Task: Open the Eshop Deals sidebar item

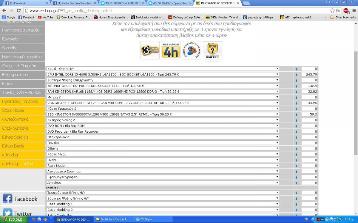Action: pyautogui.click(x=22, y=146)
